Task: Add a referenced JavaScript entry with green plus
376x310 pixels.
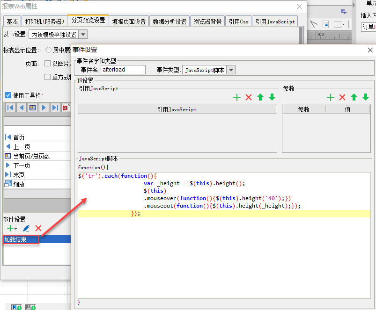Action: (236, 97)
